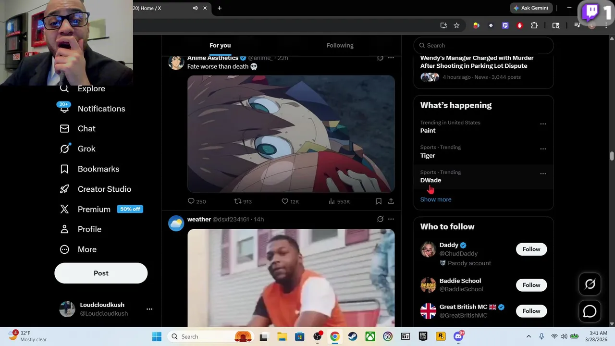Open Creator Studio rocket icon
The image size is (615, 346).
point(64,189)
